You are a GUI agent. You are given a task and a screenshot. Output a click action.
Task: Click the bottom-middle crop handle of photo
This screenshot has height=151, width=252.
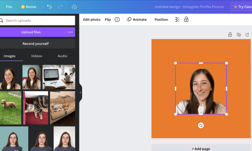click(201, 114)
